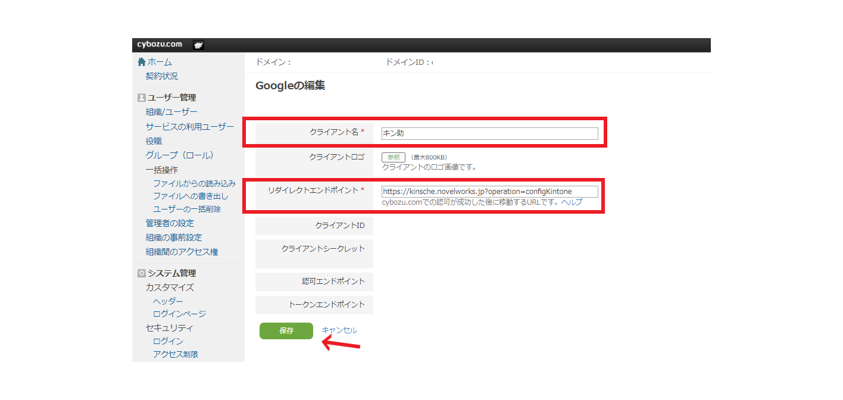Open 組織の事前設定
Image resolution: width=843 pixels, height=400 pixels.
pos(174,237)
